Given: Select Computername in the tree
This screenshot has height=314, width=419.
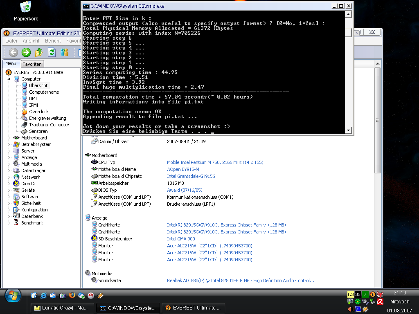Looking at the screenshot, I should click(44, 92).
